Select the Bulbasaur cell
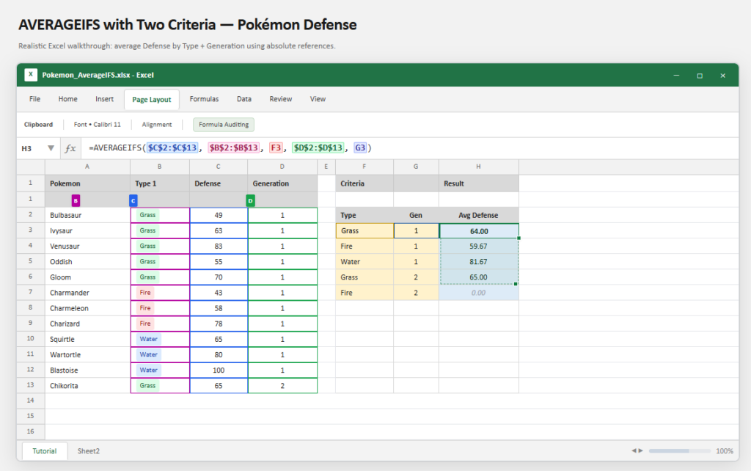The image size is (751, 471). (x=87, y=215)
